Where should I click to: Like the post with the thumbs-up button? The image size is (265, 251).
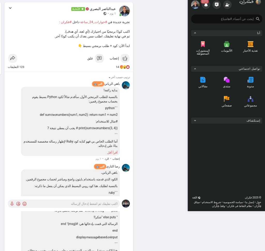125,58
